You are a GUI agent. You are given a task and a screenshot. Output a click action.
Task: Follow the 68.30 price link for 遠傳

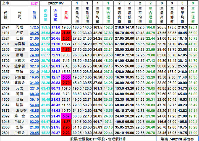click(34, 94)
